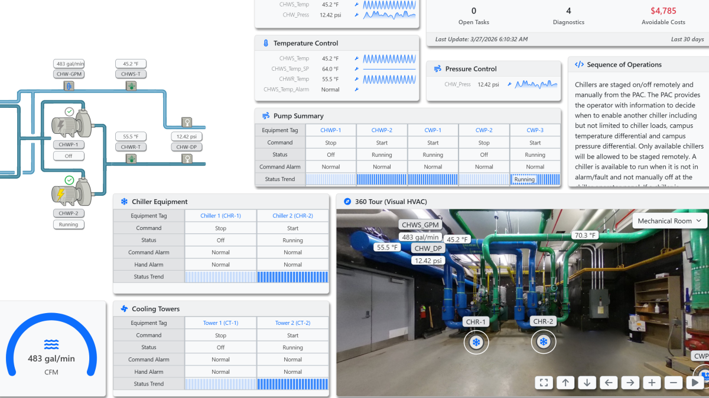Click the CHWR-T temperature sensor icon
Image resolution: width=709 pixels, height=398 pixels.
click(x=131, y=159)
